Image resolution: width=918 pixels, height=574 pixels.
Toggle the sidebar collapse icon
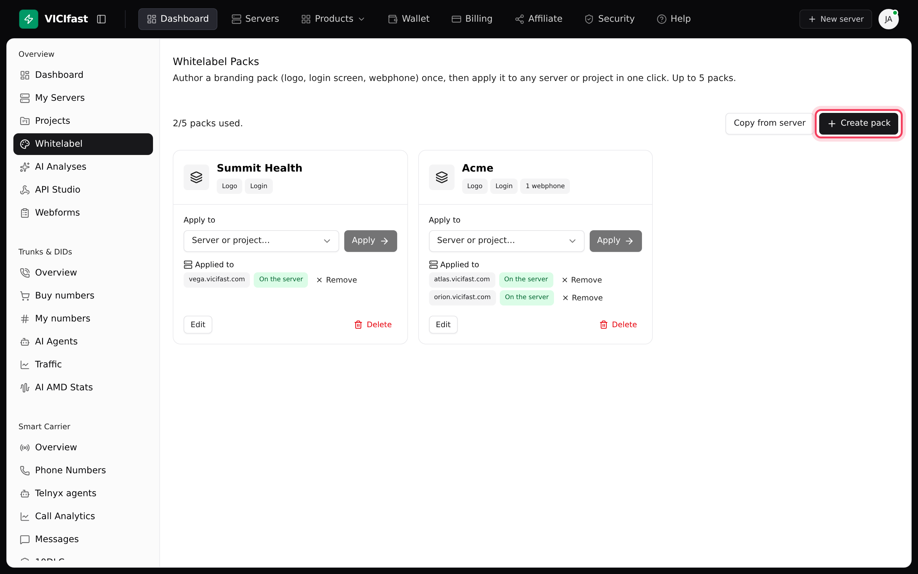point(101,19)
